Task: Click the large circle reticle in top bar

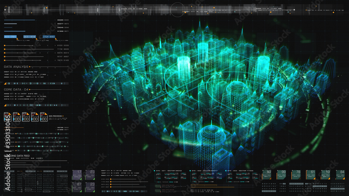Action: (x=177, y=10)
